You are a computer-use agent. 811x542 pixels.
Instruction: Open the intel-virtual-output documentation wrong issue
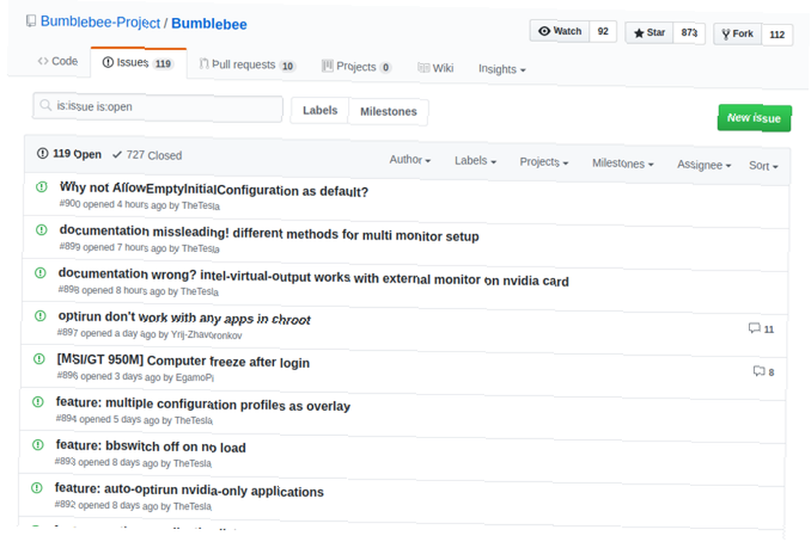pyautogui.click(x=313, y=277)
